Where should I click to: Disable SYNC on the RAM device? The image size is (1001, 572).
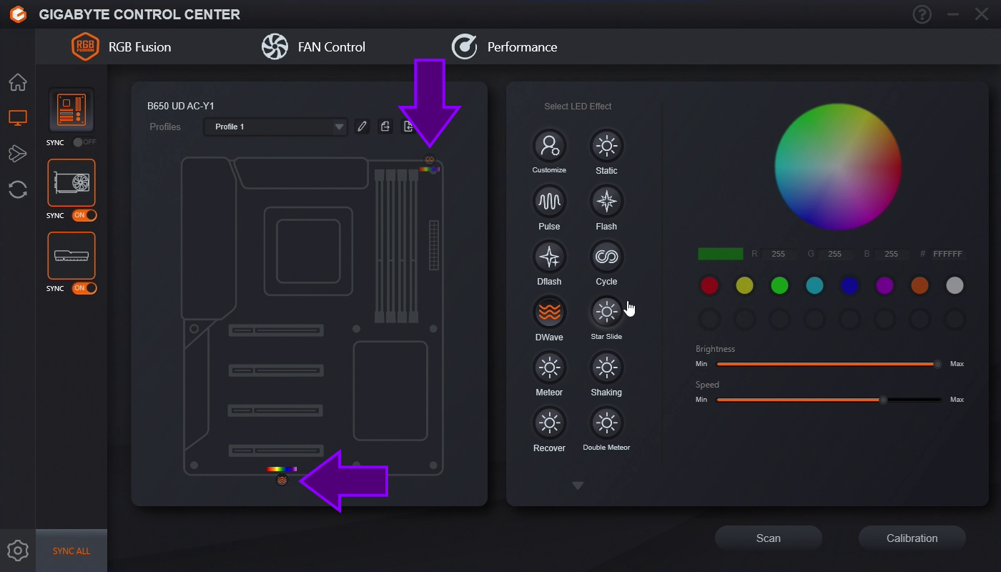[x=83, y=288]
